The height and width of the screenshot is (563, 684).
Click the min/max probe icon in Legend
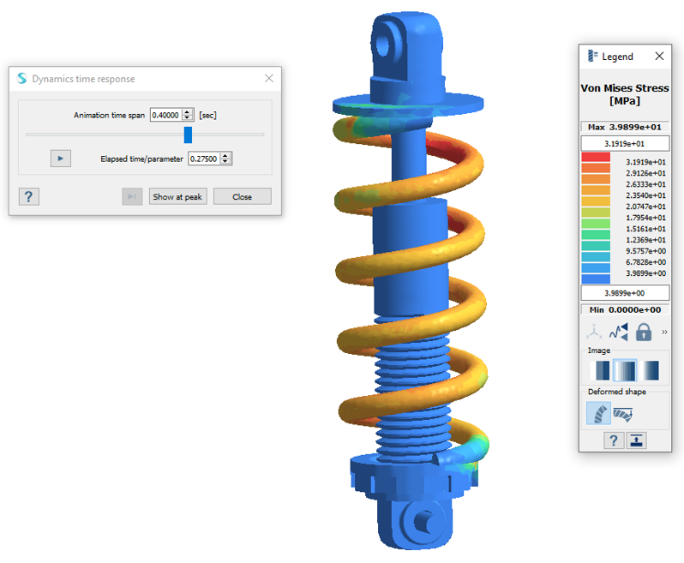(x=619, y=332)
